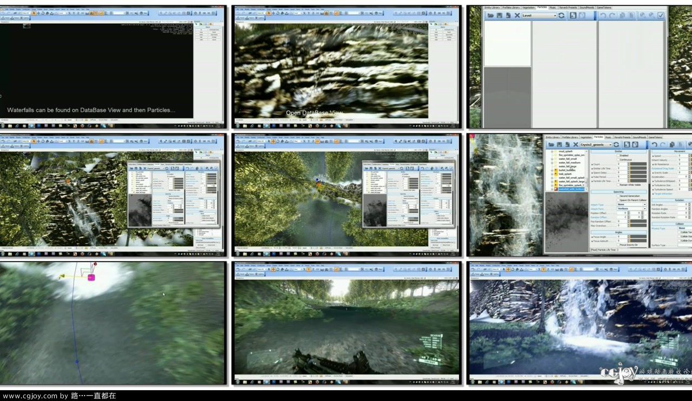
Task: Click Redo arrow in top-right frame toolbar
Action: pos(612,15)
